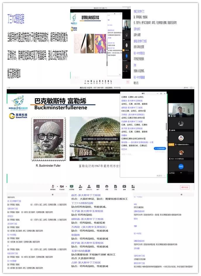
Task: Click 纪方卉 name in chat popup
Action: point(124,149)
